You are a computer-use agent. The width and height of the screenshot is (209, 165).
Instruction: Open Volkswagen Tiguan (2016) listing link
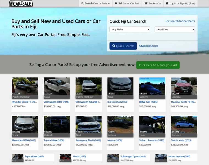click(x=133, y=156)
